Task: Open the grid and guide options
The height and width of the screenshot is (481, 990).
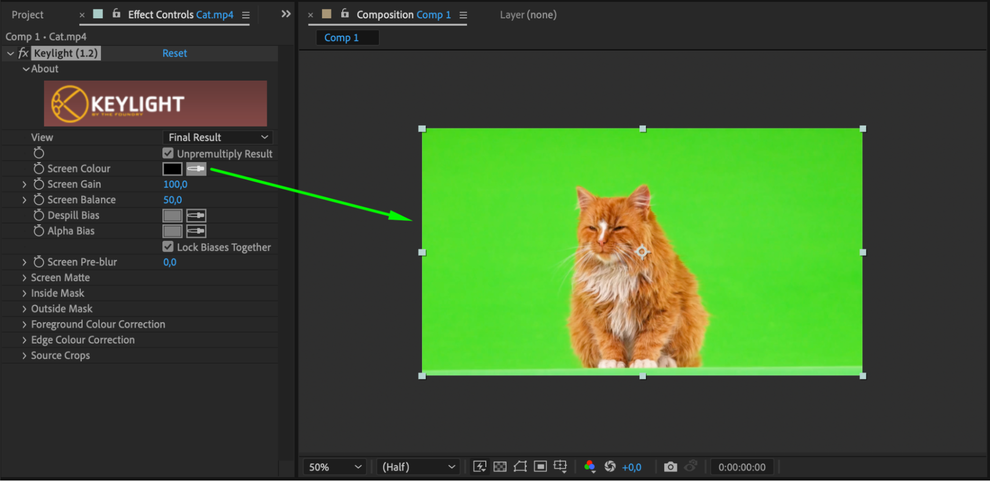Action: tap(560, 467)
